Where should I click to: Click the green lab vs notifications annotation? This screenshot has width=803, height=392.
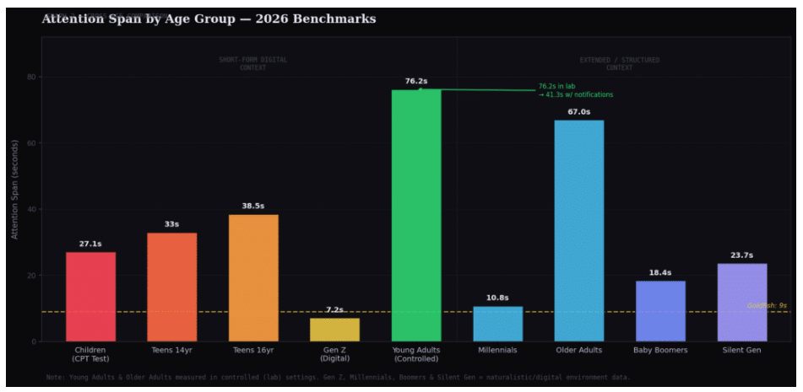[576, 90]
